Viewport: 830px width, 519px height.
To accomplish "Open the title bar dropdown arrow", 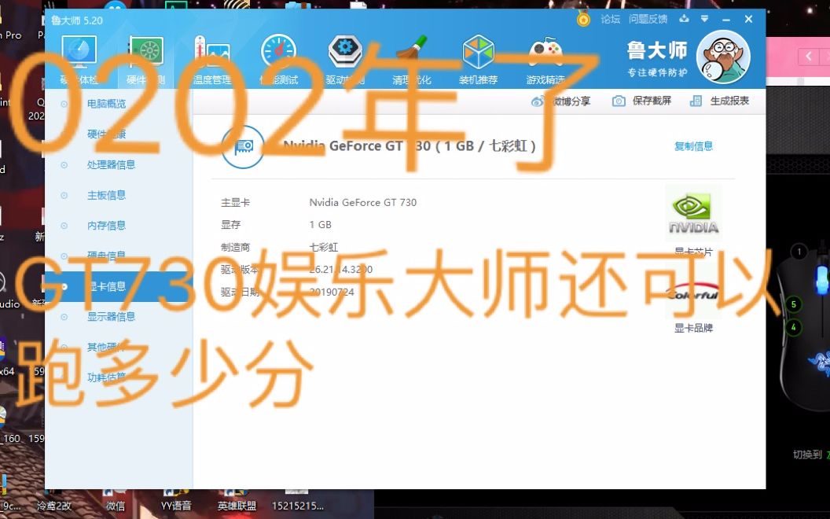I will 703,18.
